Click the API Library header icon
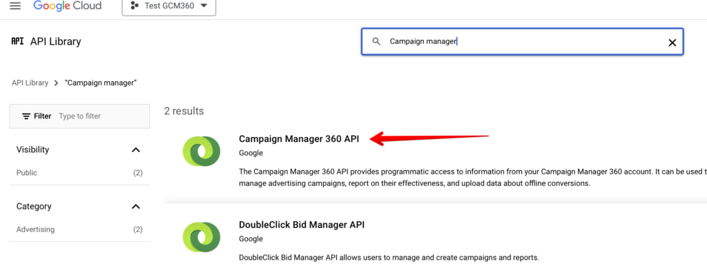 pos(17,41)
